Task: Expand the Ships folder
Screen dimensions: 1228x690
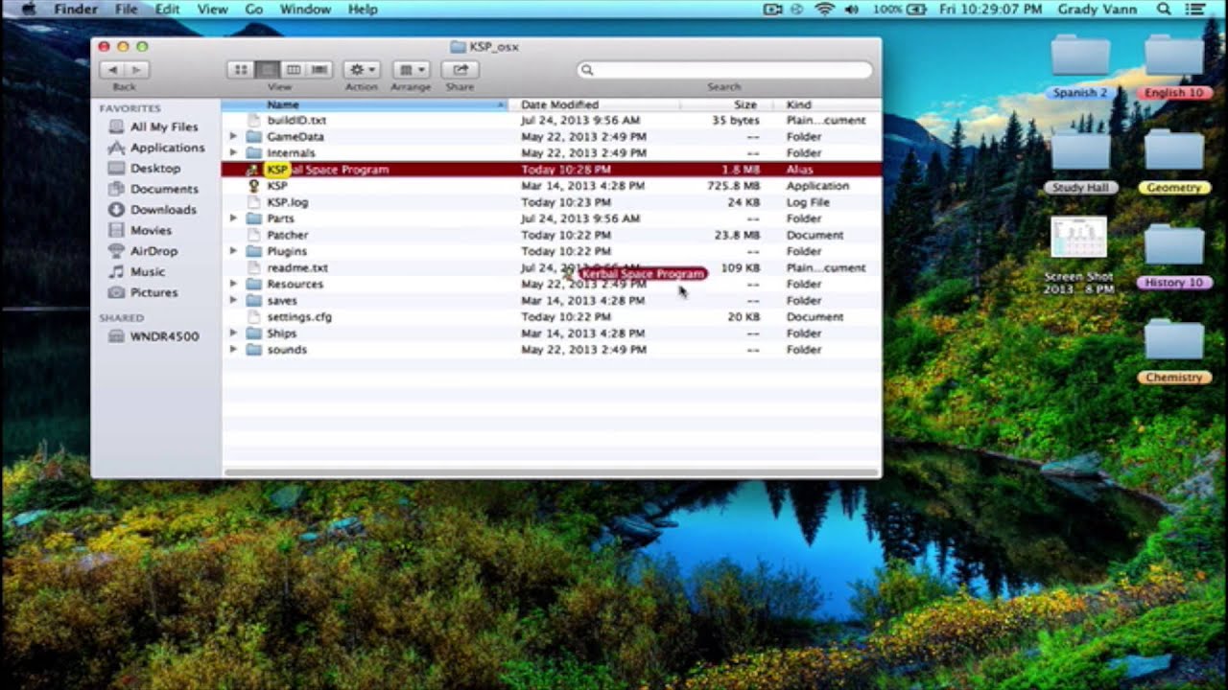Action: click(233, 333)
